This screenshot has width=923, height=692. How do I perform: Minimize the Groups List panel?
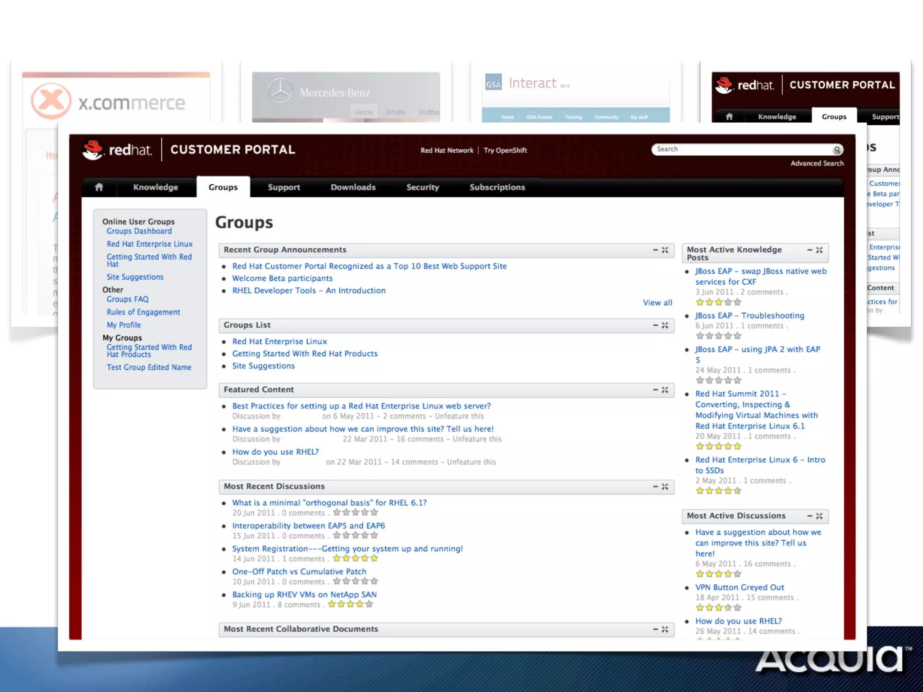point(656,325)
